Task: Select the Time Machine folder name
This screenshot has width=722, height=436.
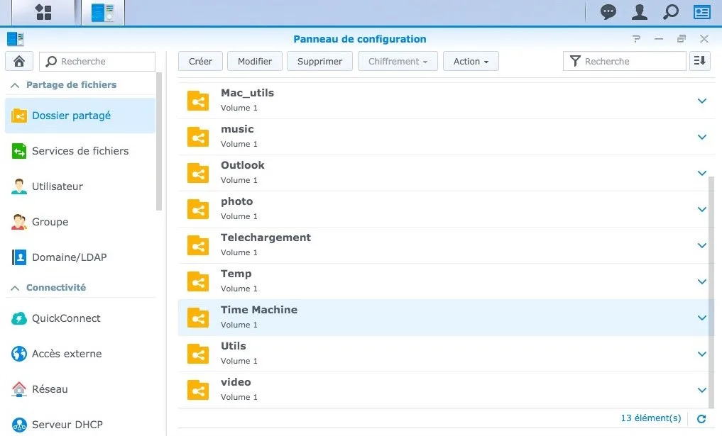Action: [x=259, y=310]
